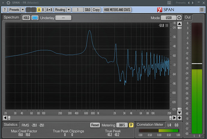207x139 pixels.
Task: Click horizontal scroll right arrow
Action: click(174, 118)
